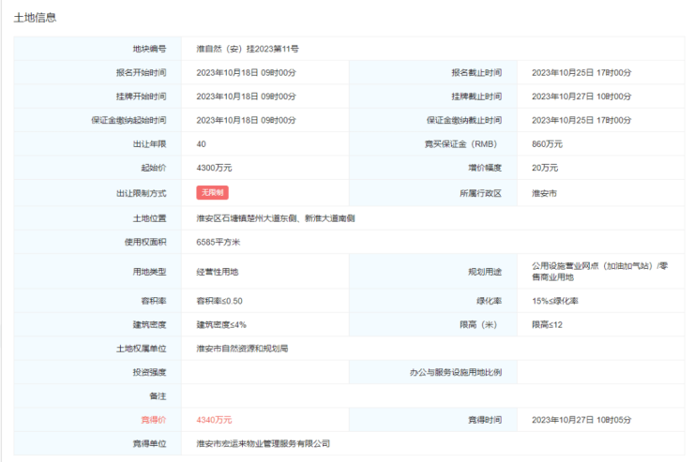Click the 增价幅度 value 20万元
The height and width of the screenshot is (462, 694).
(x=544, y=169)
